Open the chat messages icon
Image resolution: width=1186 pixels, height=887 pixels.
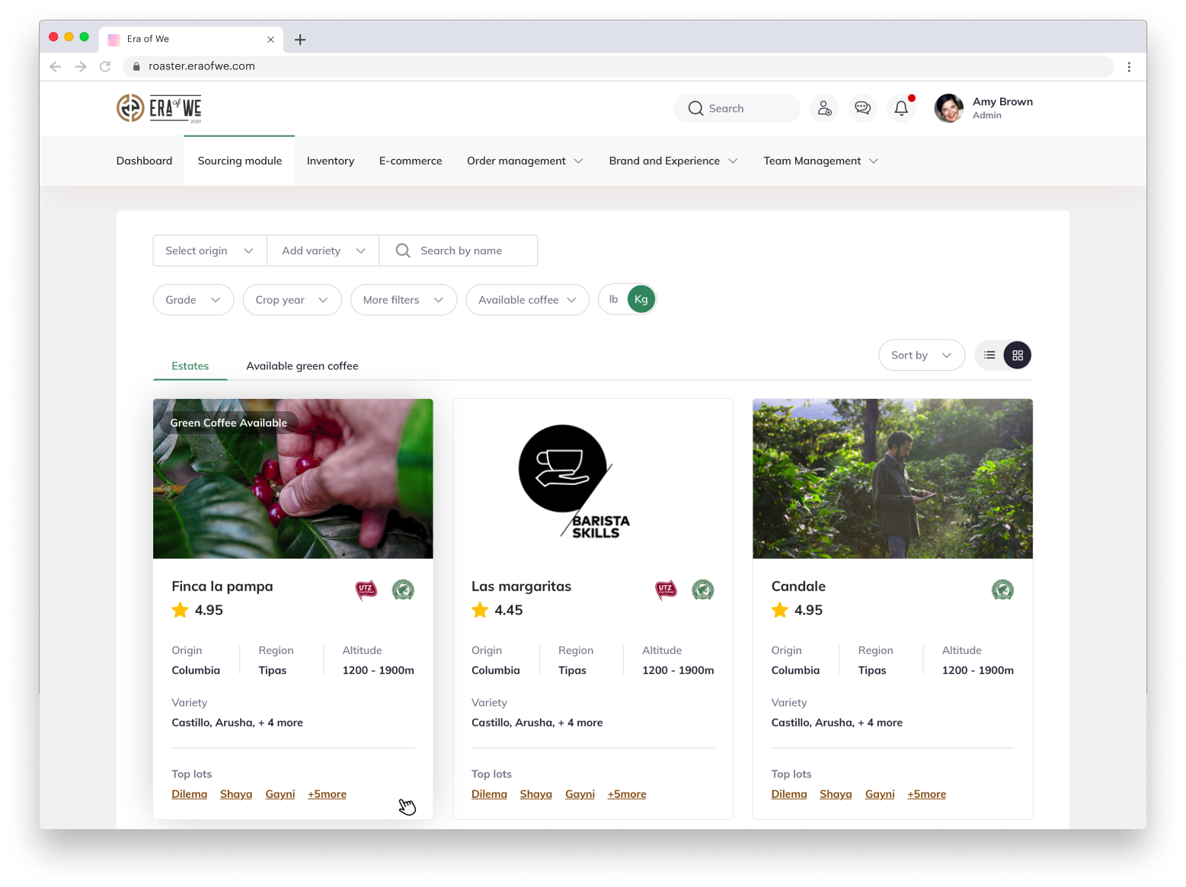coord(862,109)
